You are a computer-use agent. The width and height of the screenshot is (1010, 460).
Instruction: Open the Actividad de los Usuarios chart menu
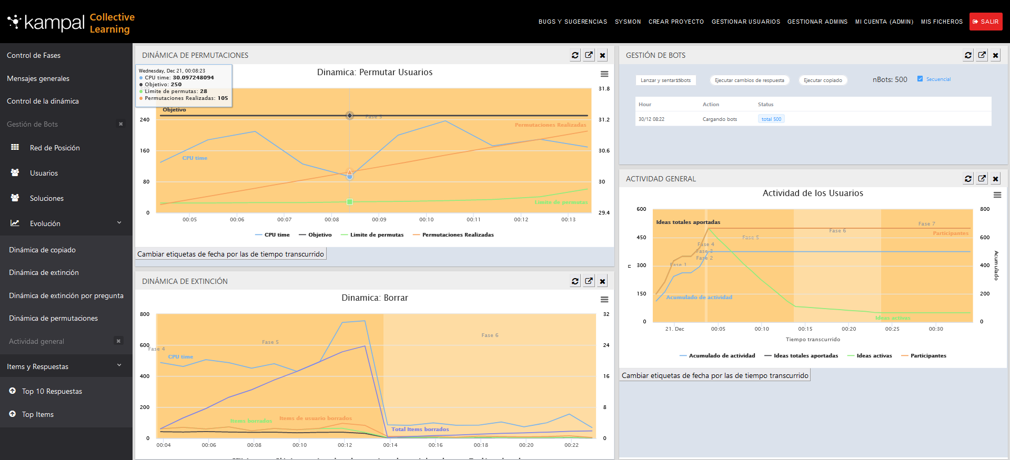[x=997, y=195]
